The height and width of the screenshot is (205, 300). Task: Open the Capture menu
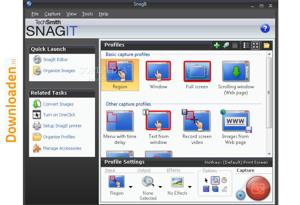[x=52, y=14]
